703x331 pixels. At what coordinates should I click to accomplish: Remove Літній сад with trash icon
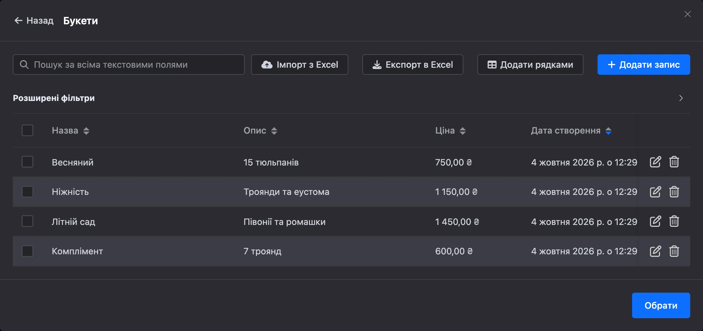point(674,221)
